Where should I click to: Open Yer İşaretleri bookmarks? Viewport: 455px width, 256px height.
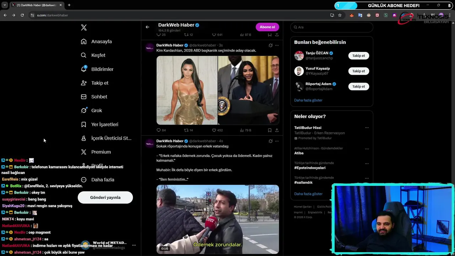(x=100, y=124)
